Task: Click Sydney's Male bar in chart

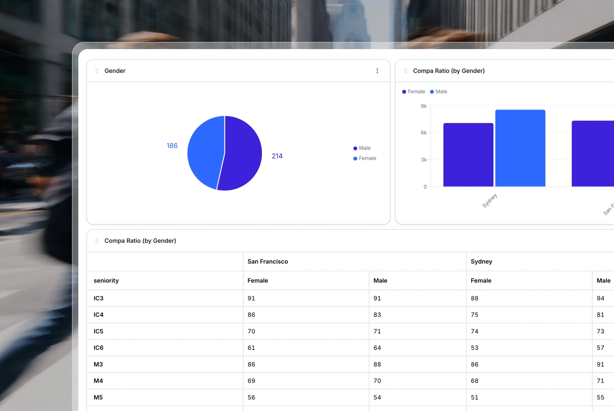Action: [520, 148]
